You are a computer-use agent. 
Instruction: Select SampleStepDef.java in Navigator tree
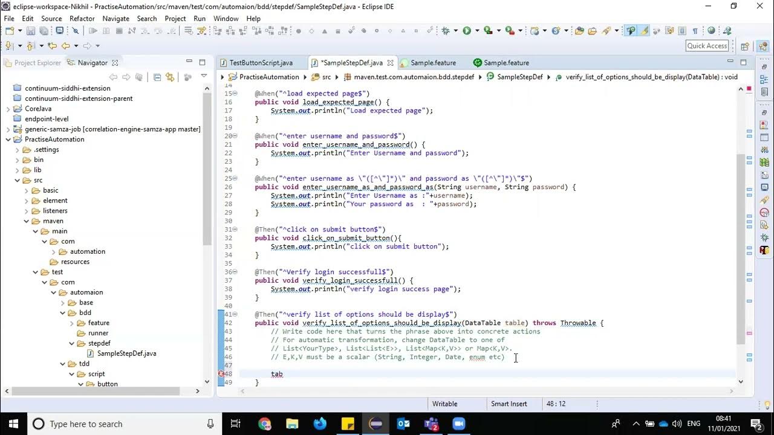(x=126, y=353)
